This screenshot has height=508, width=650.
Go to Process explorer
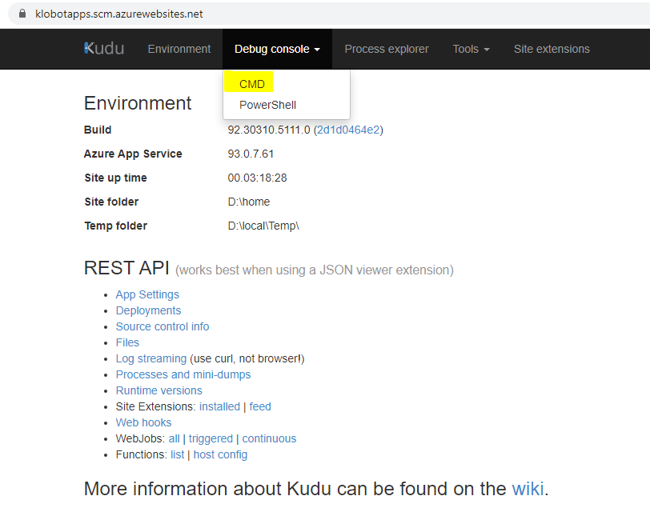click(x=387, y=49)
